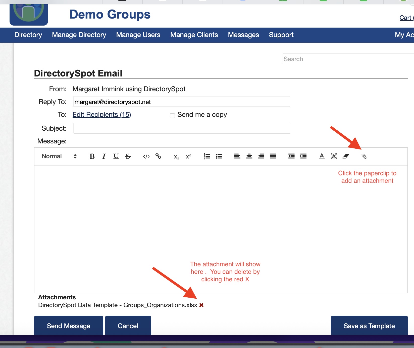
Task: Click the Send Message button
Action: point(69,325)
